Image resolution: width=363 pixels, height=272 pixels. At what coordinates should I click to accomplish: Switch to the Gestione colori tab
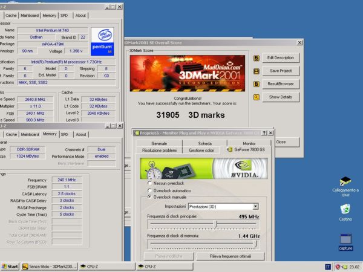click(x=201, y=150)
